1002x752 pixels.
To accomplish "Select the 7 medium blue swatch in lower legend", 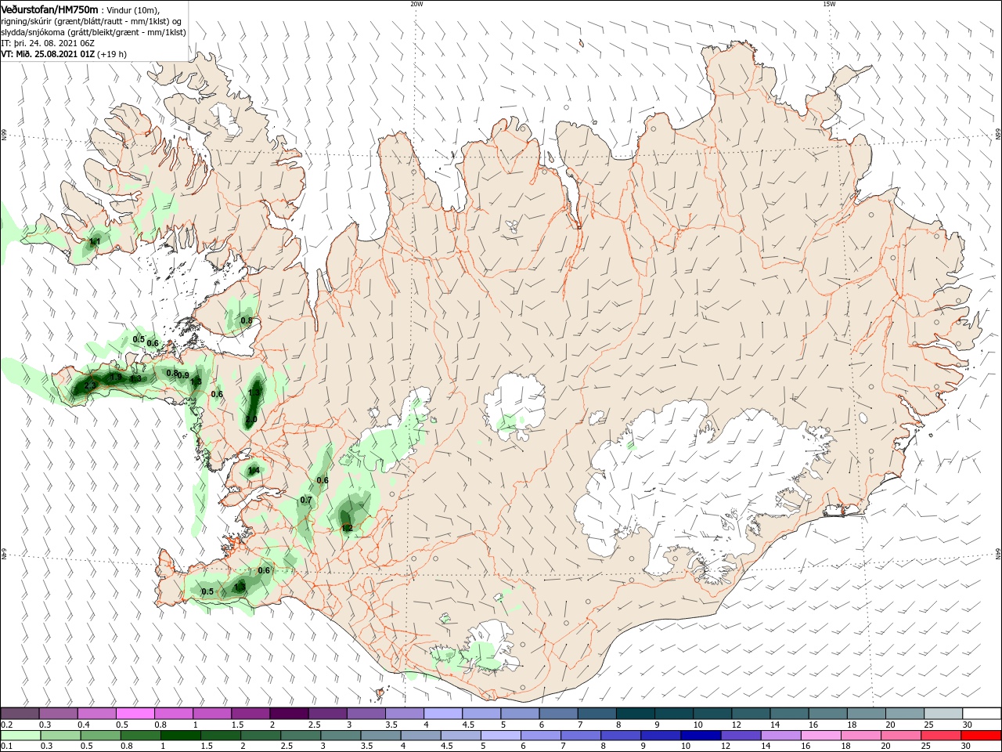I will pyautogui.click(x=580, y=736).
